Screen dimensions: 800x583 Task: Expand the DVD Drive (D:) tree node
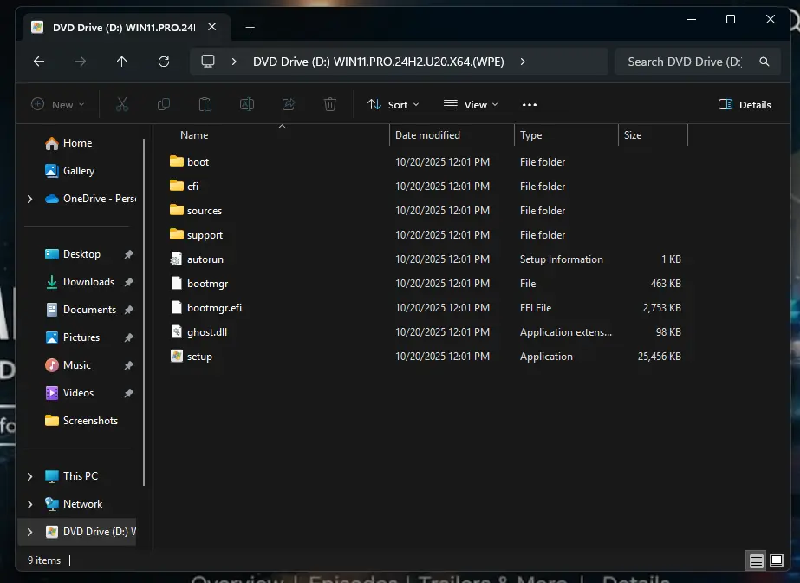pos(29,532)
